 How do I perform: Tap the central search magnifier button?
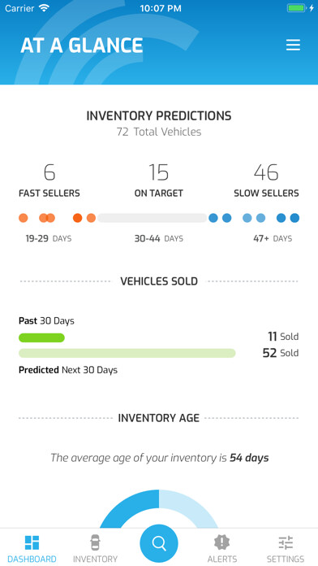point(159,543)
